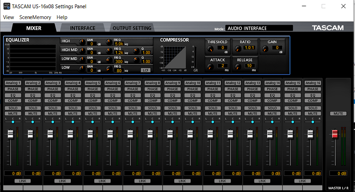Toggle PHASE on Analog 14
This screenshot has height=192, width=355.
[x=272, y=89]
